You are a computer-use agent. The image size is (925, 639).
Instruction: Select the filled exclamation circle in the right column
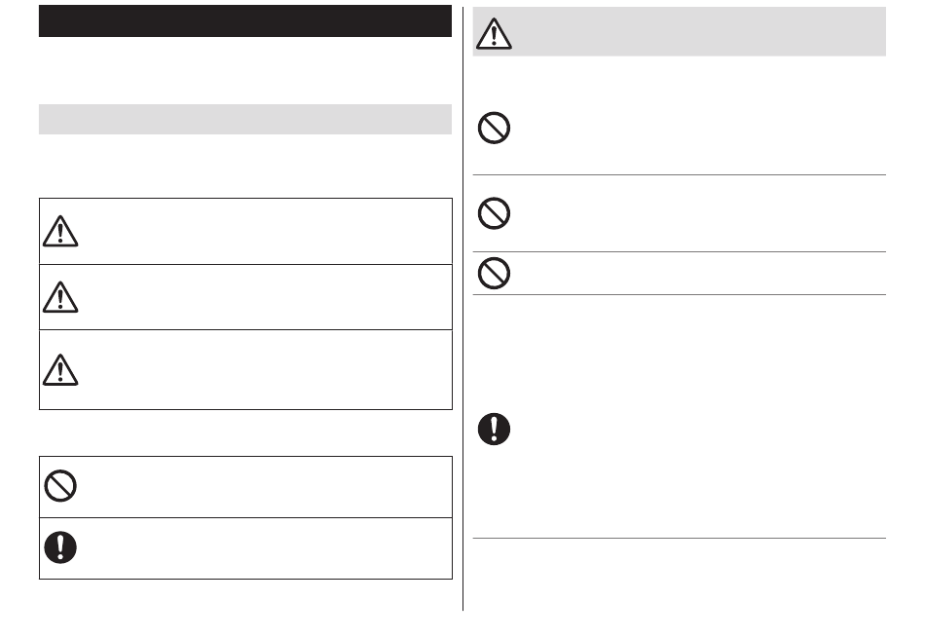tap(494, 429)
